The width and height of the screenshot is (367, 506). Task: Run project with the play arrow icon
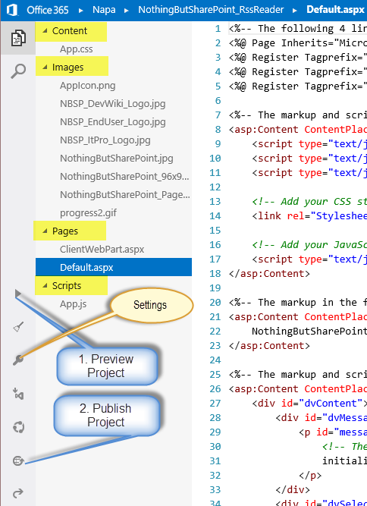[x=17, y=294]
